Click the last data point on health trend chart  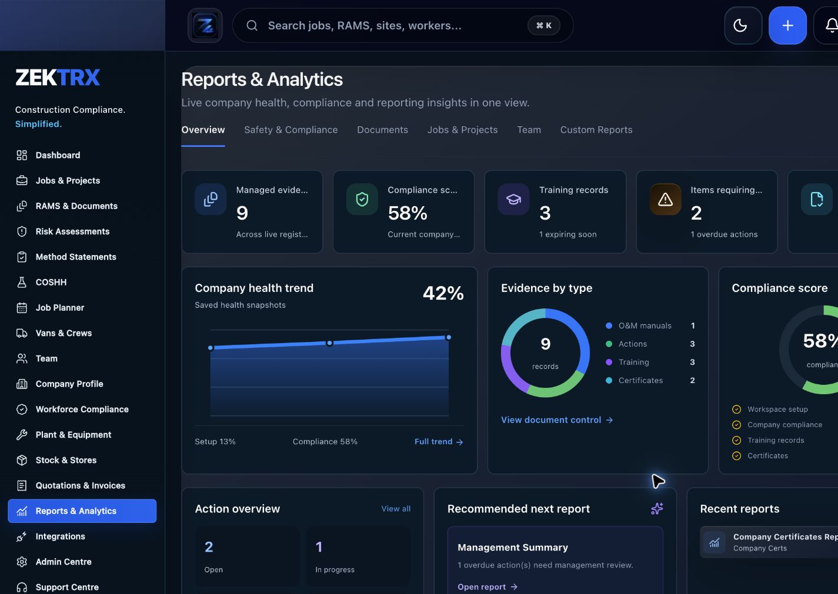click(449, 337)
